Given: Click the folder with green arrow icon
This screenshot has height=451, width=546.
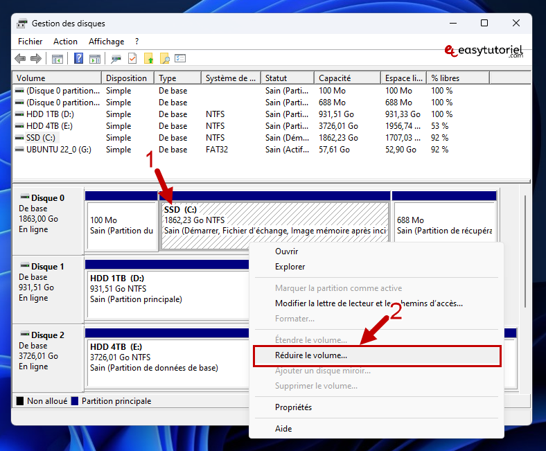Looking at the screenshot, I should tap(149, 58).
